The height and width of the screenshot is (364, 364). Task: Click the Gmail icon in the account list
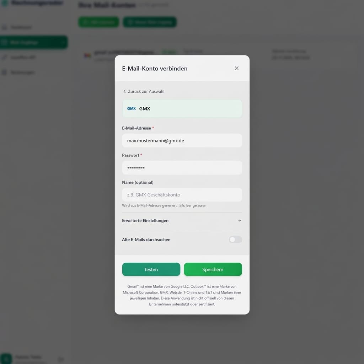87,55
